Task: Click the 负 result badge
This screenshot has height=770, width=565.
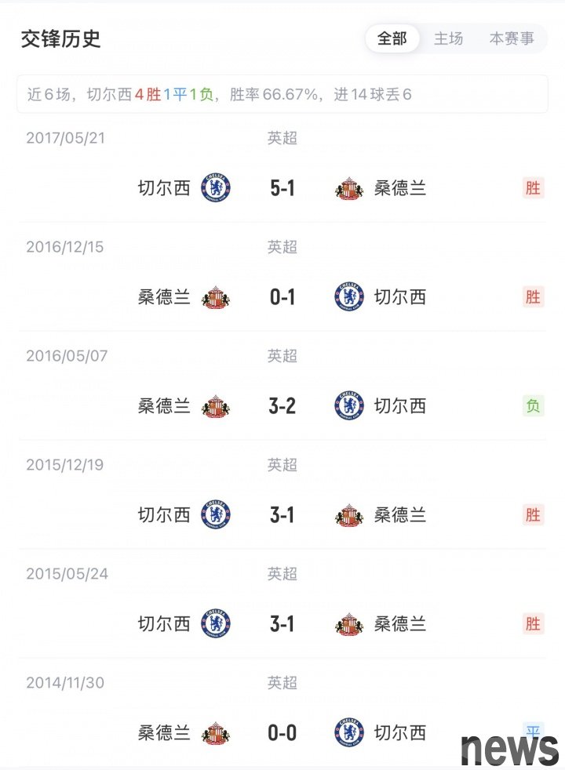Action: [533, 406]
